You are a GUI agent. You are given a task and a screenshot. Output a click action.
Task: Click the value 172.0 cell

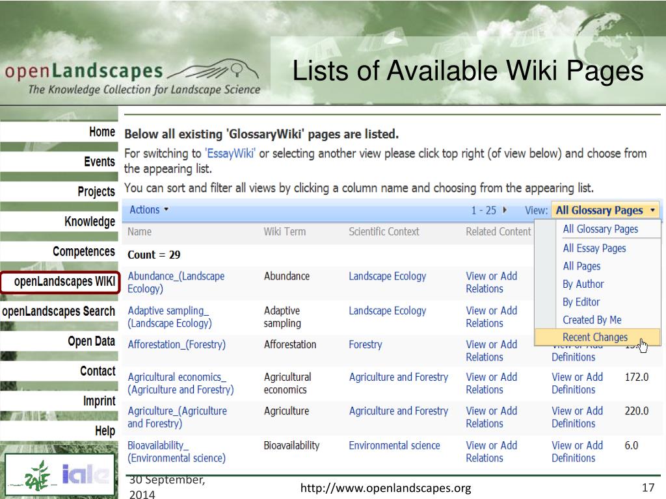[x=636, y=377]
